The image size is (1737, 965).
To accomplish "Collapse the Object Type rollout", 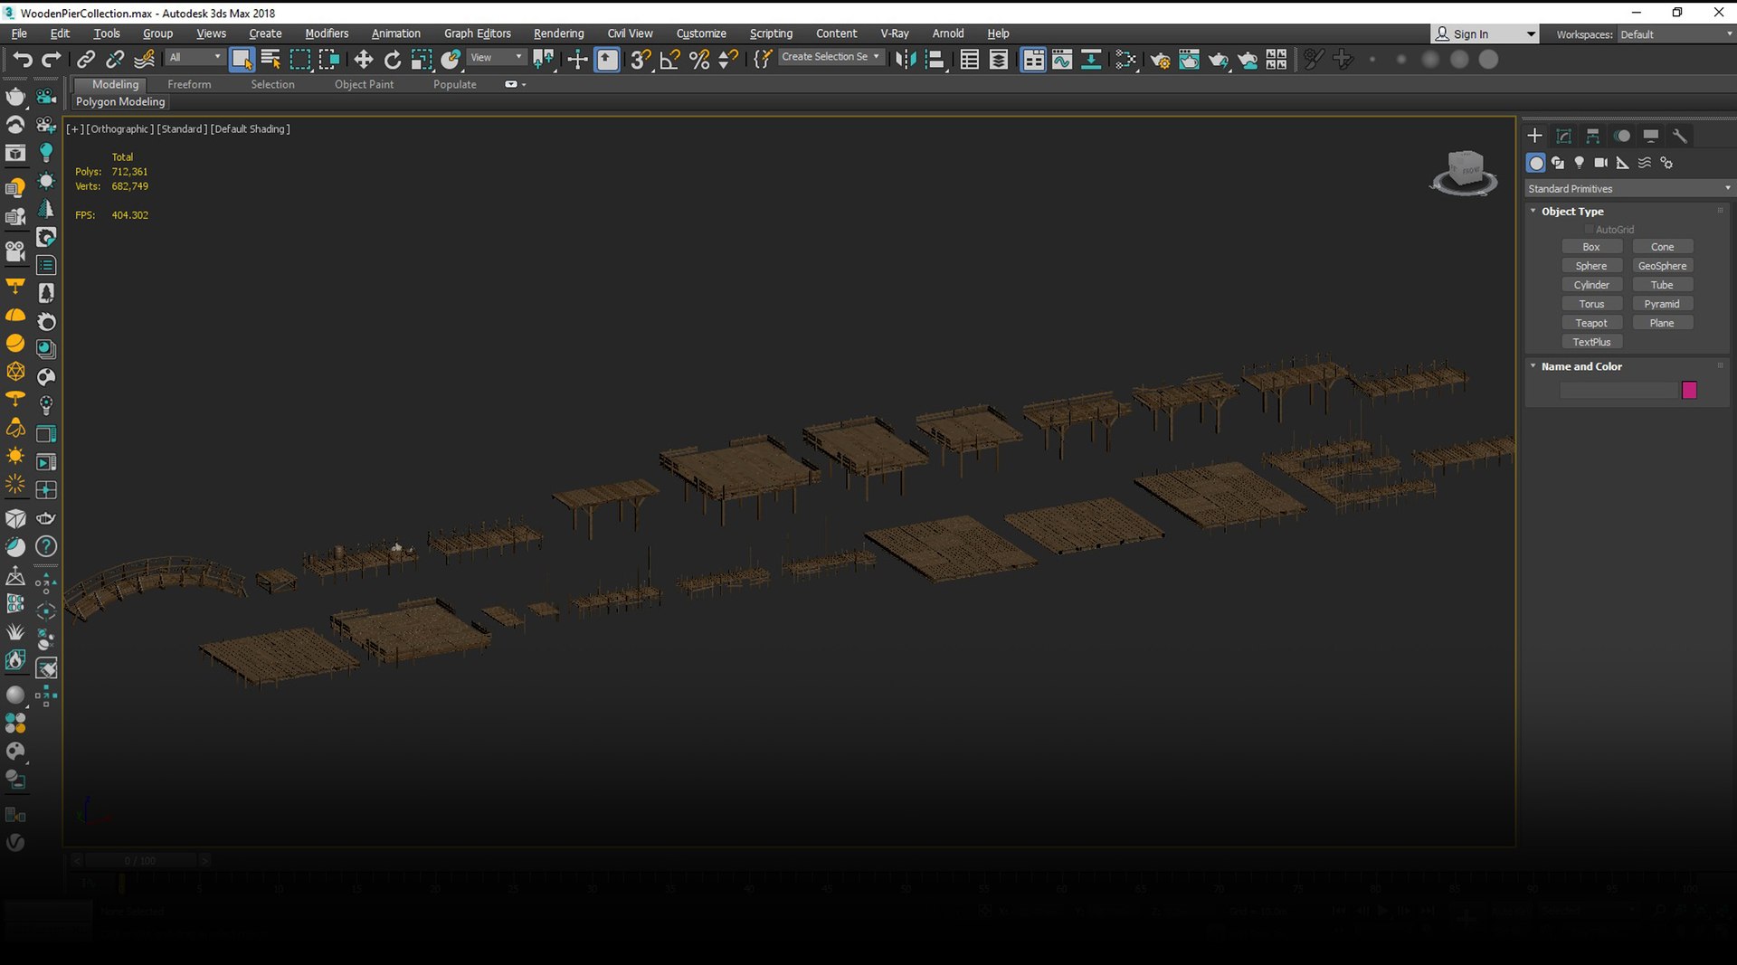I will (1533, 211).
